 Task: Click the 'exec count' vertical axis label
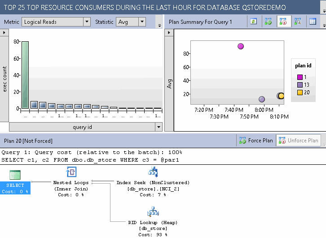[x=4, y=79]
